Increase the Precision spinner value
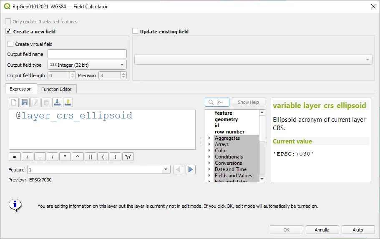 (x=123, y=74)
